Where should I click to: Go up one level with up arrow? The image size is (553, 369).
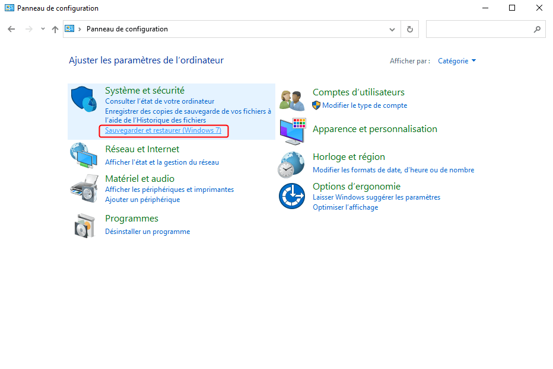point(55,29)
